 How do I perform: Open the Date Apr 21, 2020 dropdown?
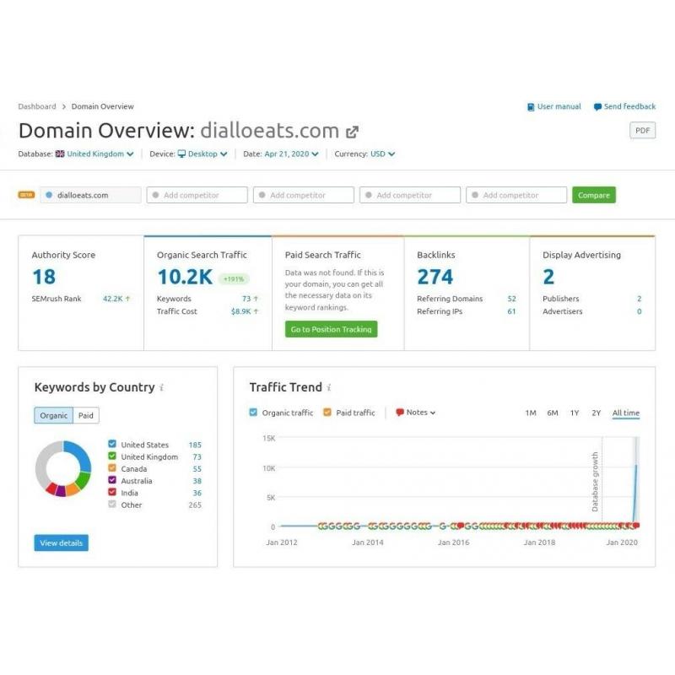pos(291,154)
